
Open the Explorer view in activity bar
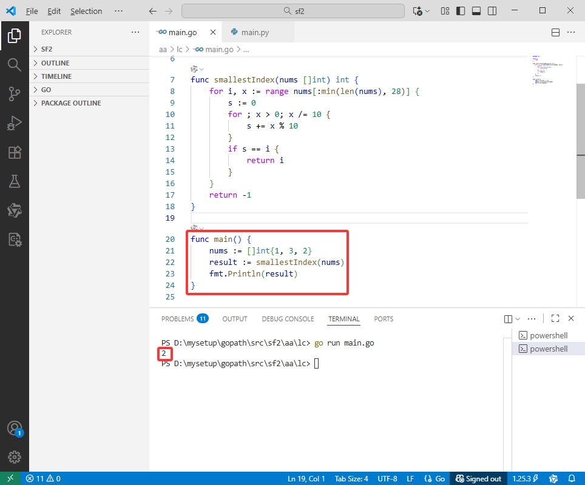tap(14, 36)
